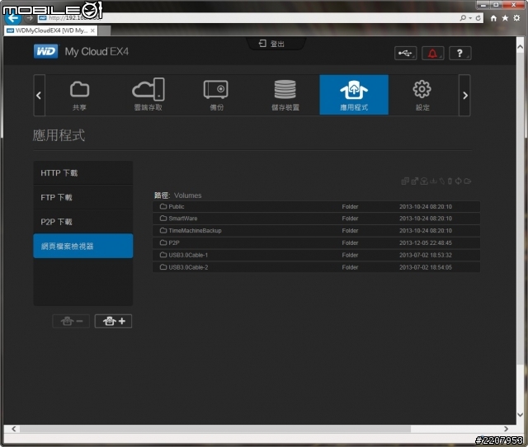
Task: Click the refresh list toolbar icon
Action: 459,181
